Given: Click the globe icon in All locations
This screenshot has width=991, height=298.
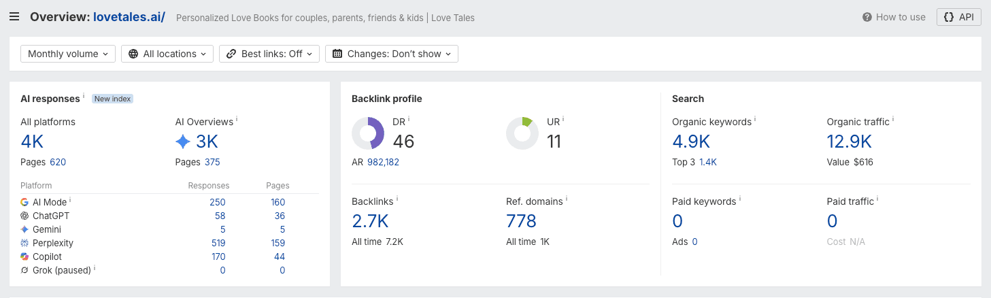Looking at the screenshot, I should pos(133,54).
